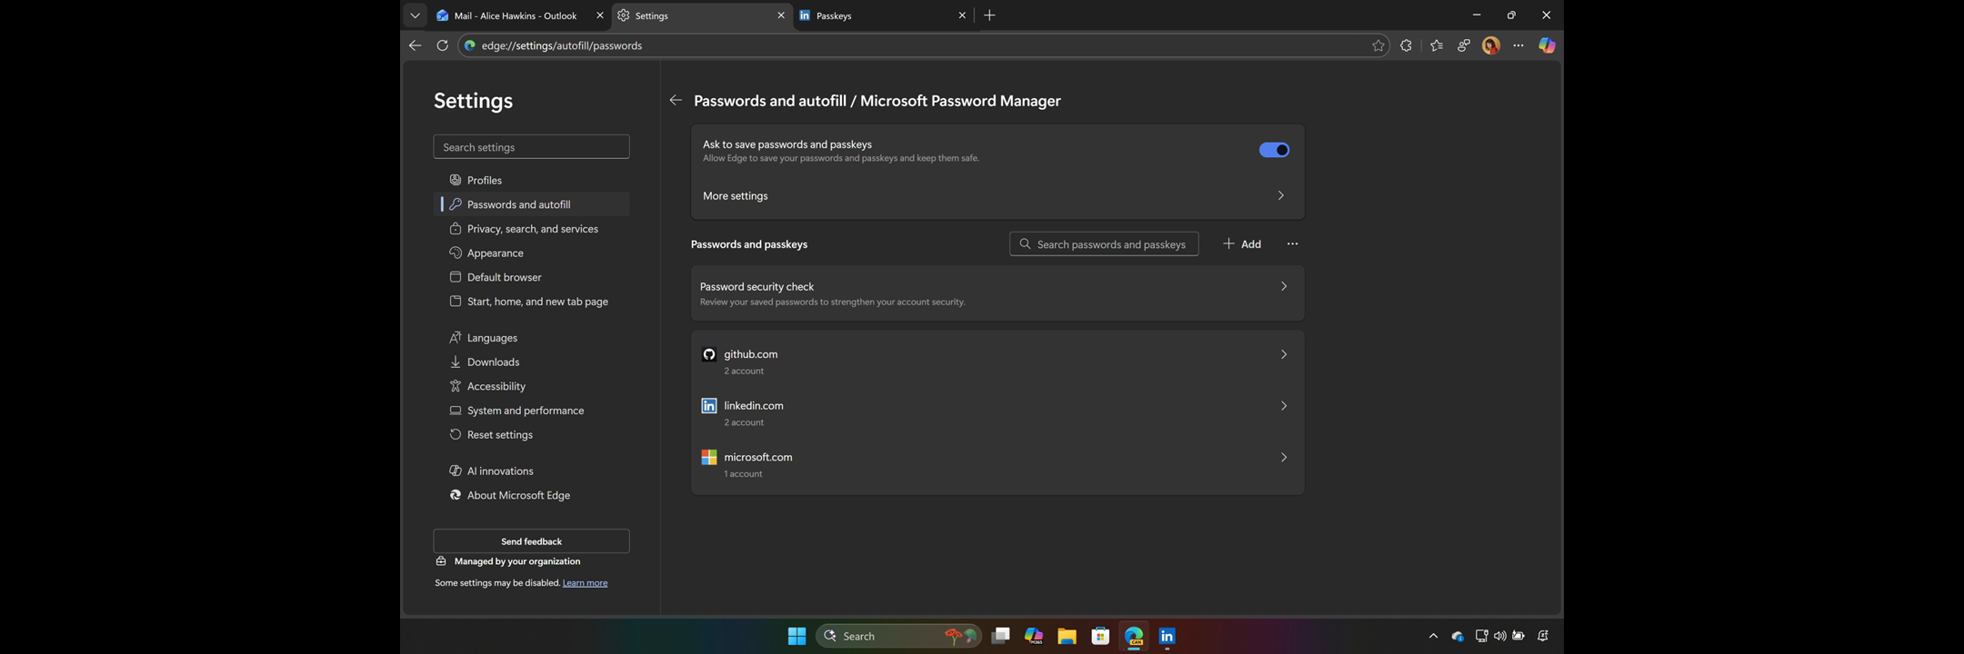Open the Favorites hub icon
1964x654 pixels.
pyautogui.click(x=1437, y=45)
